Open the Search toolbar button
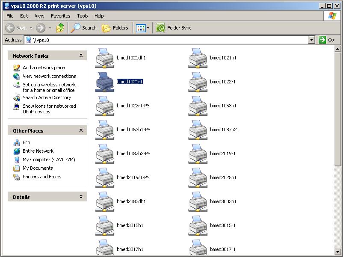The height and width of the screenshot is (257, 343). (84, 28)
